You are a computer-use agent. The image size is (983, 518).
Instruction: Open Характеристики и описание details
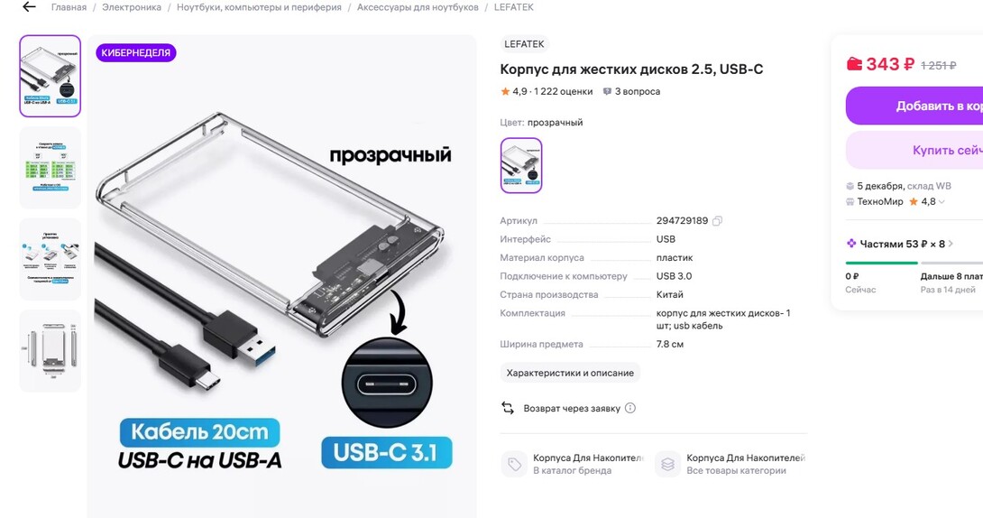coord(570,373)
